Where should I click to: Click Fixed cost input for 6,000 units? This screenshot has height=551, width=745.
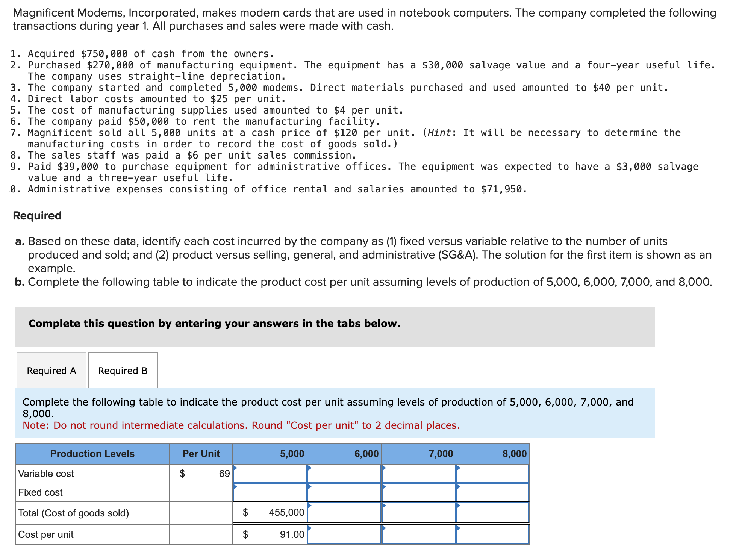point(344,492)
